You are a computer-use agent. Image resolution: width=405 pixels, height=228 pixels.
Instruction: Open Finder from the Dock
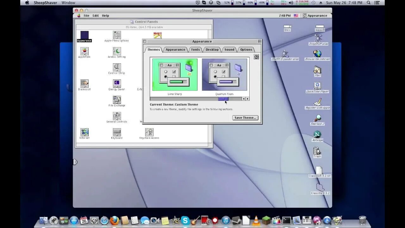click(x=43, y=220)
